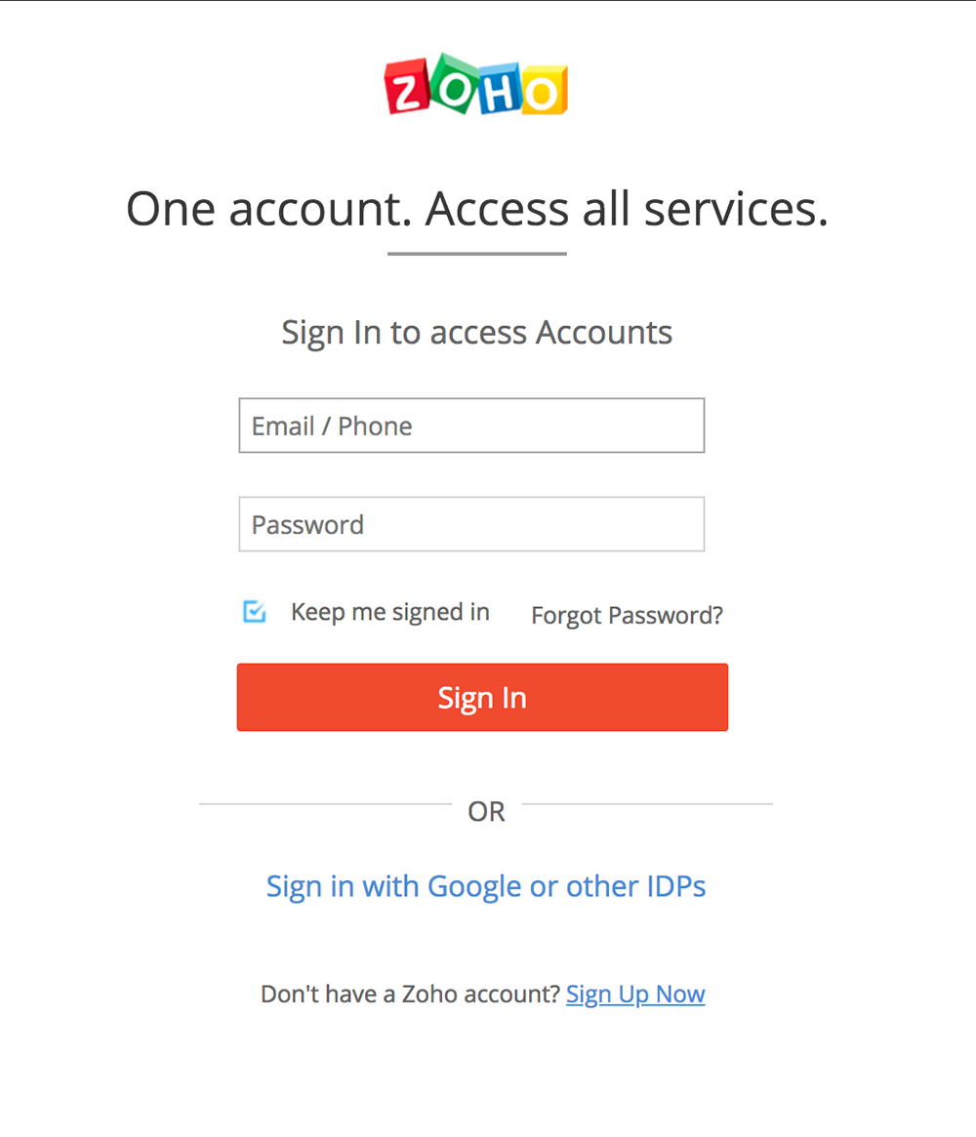This screenshot has width=976, height=1137.
Task: Follow the Sign Up Now link
Action: coord(635,994)
